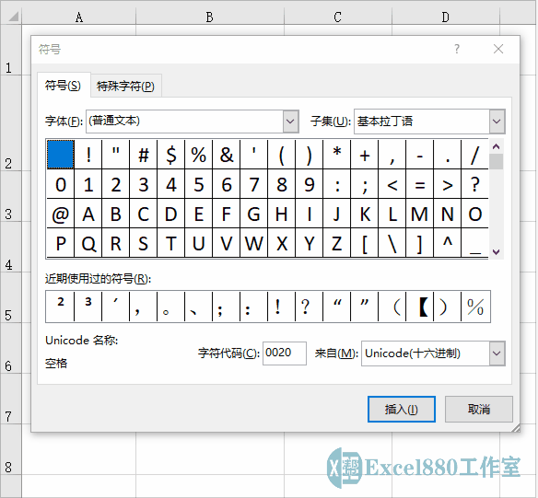The width and height of the screenshot is (538, 498).
Task: Select the letter M in the grid
Action: pyautogui.click(x=420, y=214)
